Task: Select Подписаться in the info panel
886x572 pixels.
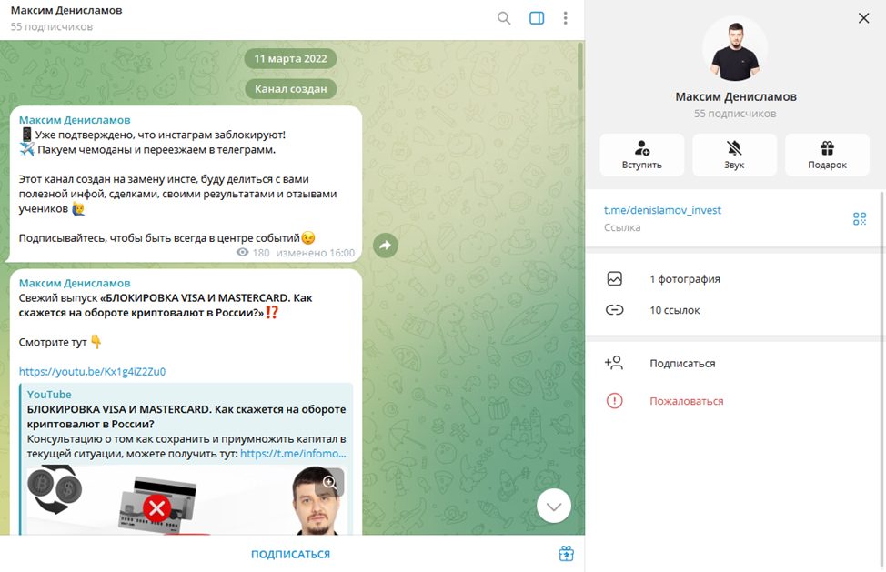Action: (x=682, y=363)
